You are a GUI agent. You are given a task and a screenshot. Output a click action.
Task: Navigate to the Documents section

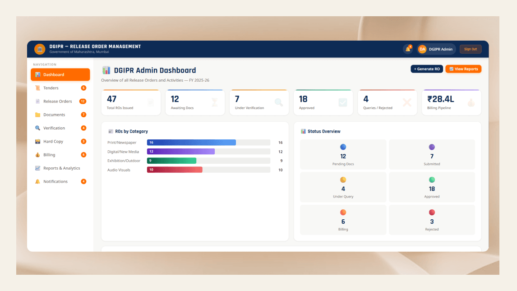point(60,115)
